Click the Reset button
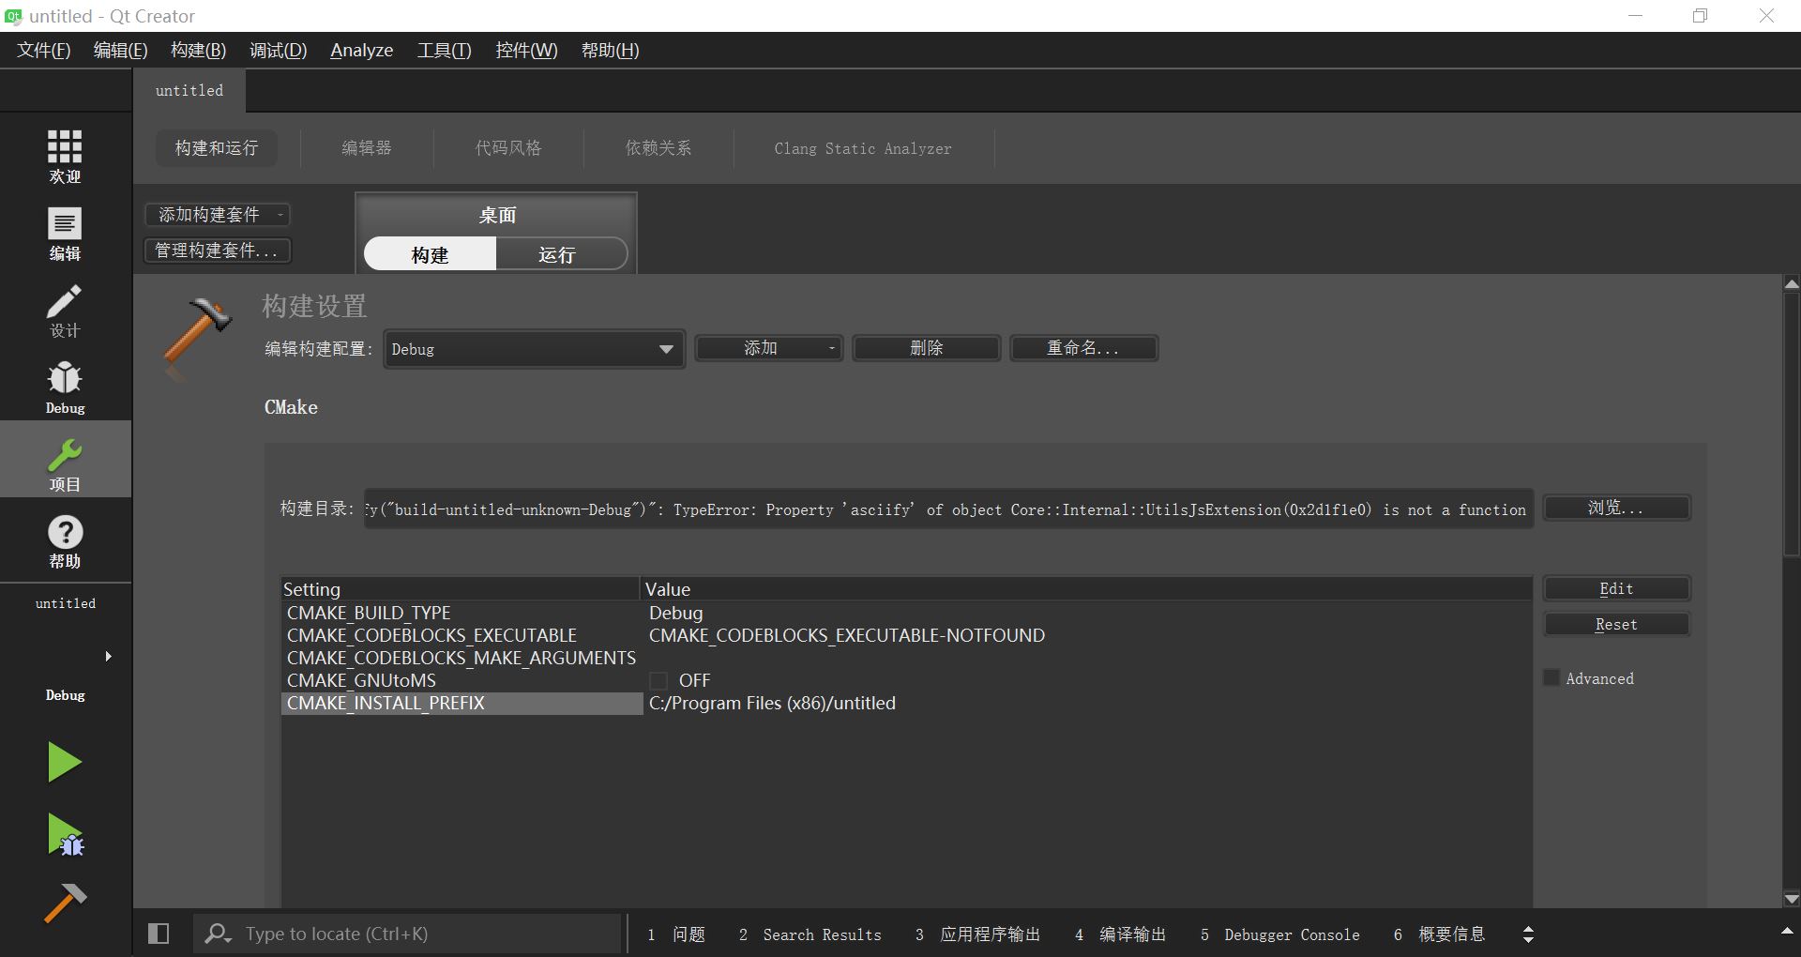 pyautogui.click(x=1615, y=624)
